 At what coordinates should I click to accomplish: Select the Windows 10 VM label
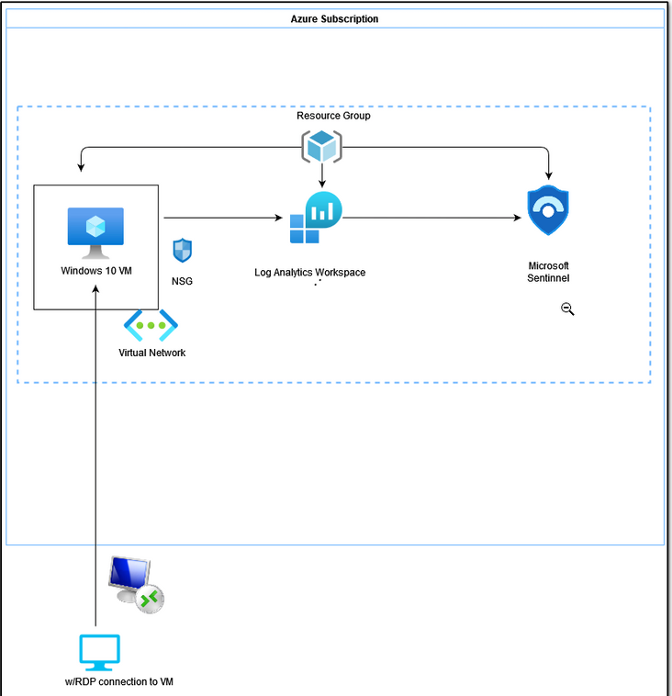(96, 271)
